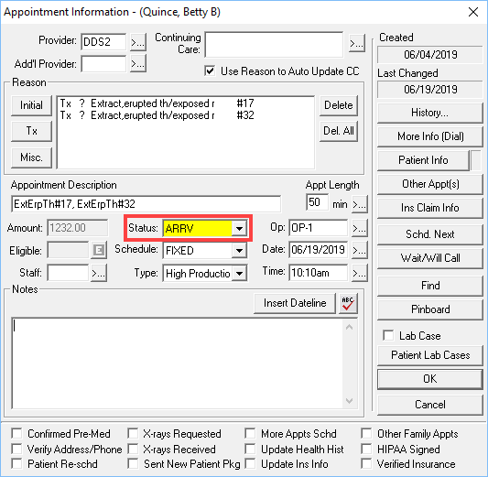Viewport: 488px width, 477px height.
Task: Open appointment History
Action: pyautogui.click(x=429, y=113)
